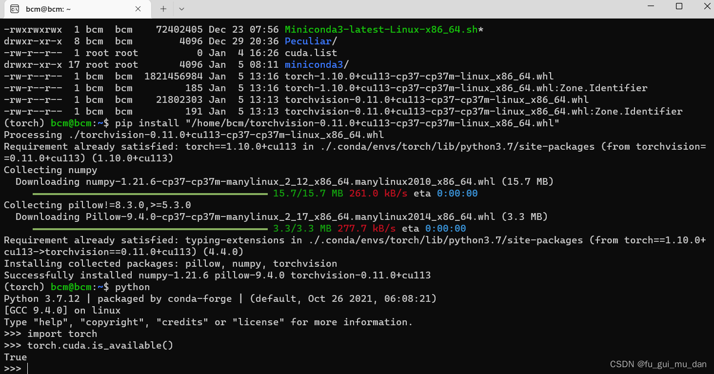Expand the tab title dropdown arrow
The height and width of the screenshot is (374, 714).
[x=180, y=8]
